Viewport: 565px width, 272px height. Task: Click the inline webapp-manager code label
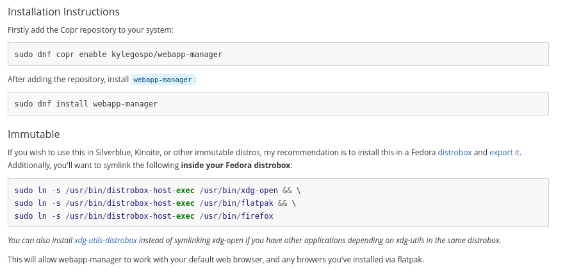163,80
